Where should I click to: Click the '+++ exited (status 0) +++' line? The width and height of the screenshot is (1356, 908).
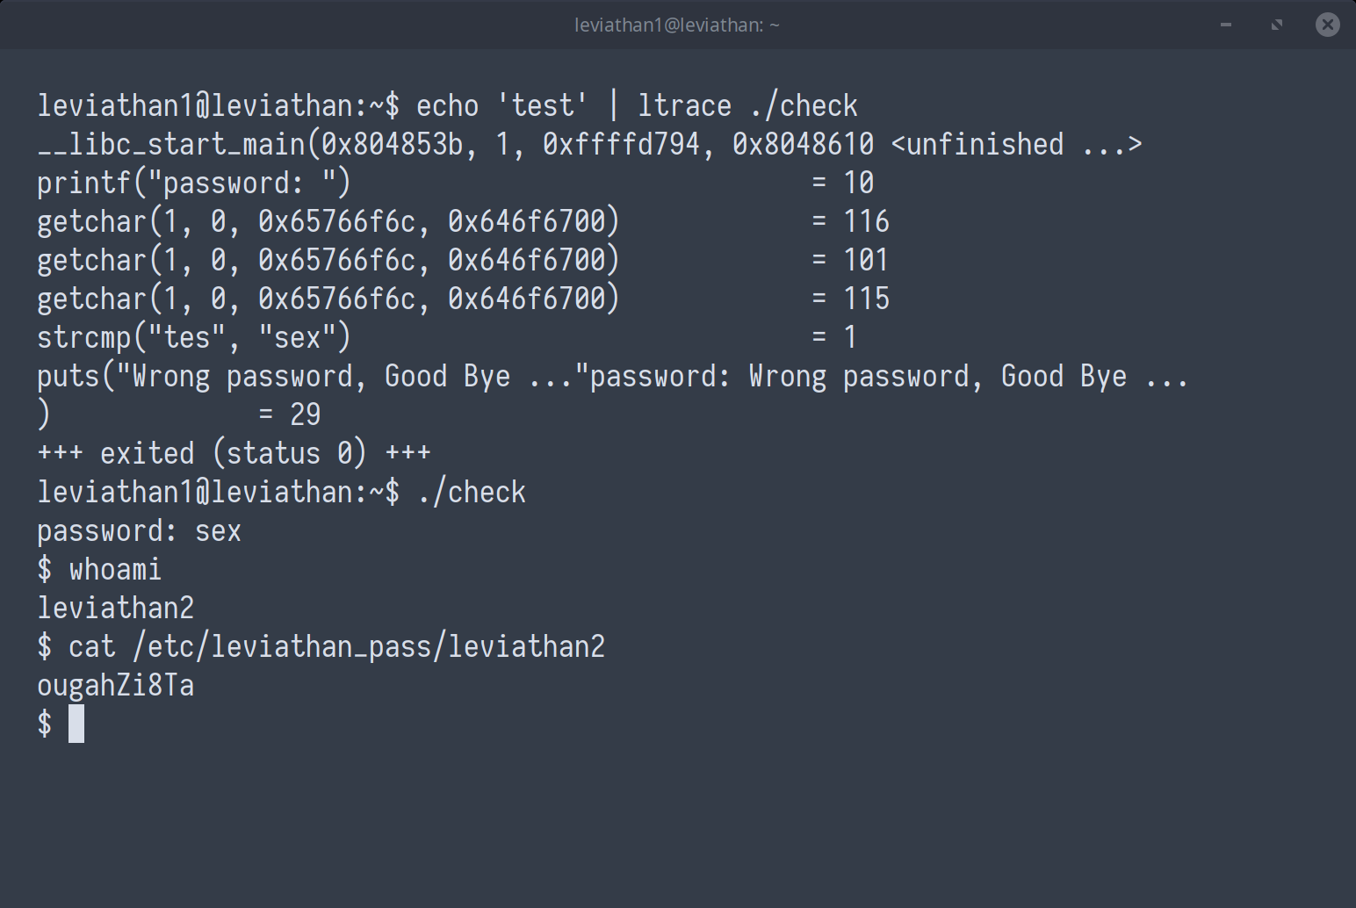pyautogui.click(x=234, y=454)
